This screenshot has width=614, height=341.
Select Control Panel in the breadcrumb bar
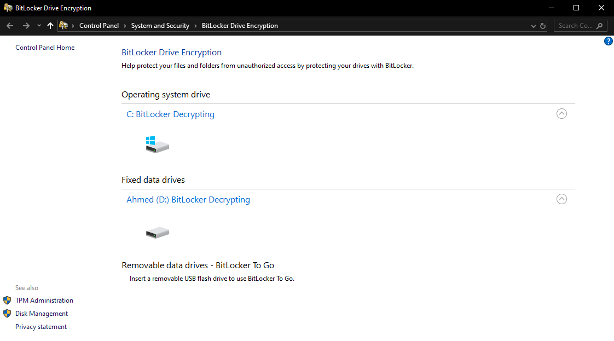click(99, 25)
